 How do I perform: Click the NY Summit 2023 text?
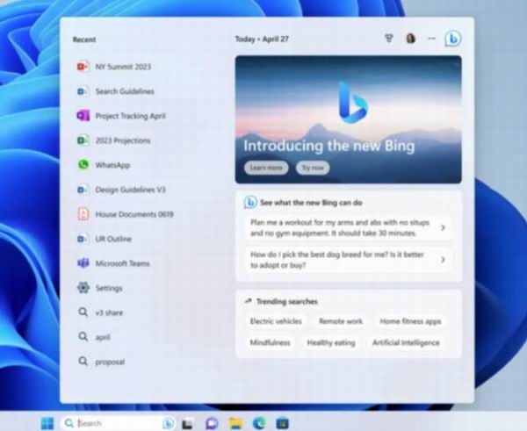123,67
